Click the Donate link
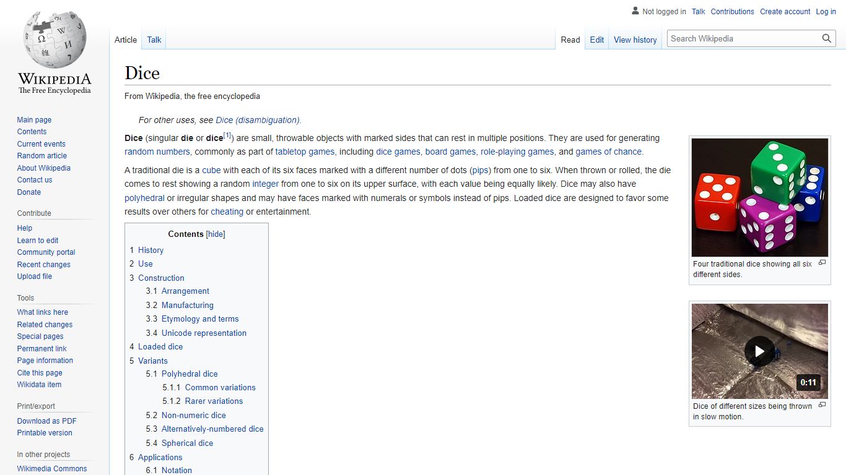The image size is (846, 475). point(29,192)
